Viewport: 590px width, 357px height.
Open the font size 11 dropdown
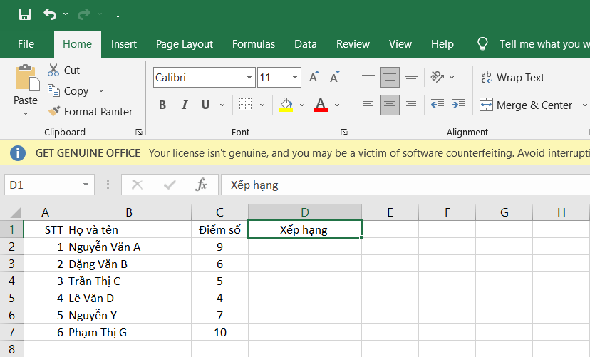pos(295,78)
